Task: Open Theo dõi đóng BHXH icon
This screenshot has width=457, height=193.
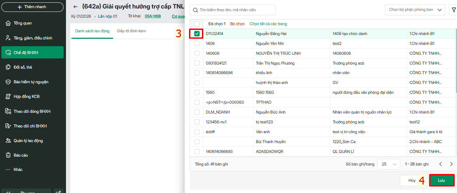Action: click(x=9, y=111)
